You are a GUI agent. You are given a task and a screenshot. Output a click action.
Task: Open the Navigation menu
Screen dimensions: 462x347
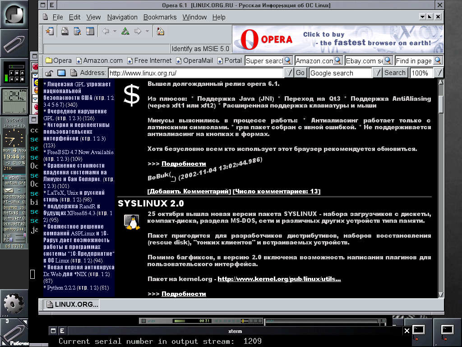tap(122, 17)
